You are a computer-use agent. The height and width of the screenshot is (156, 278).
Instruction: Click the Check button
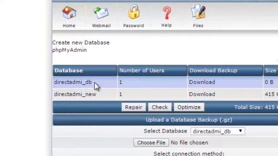coord(160,107)
